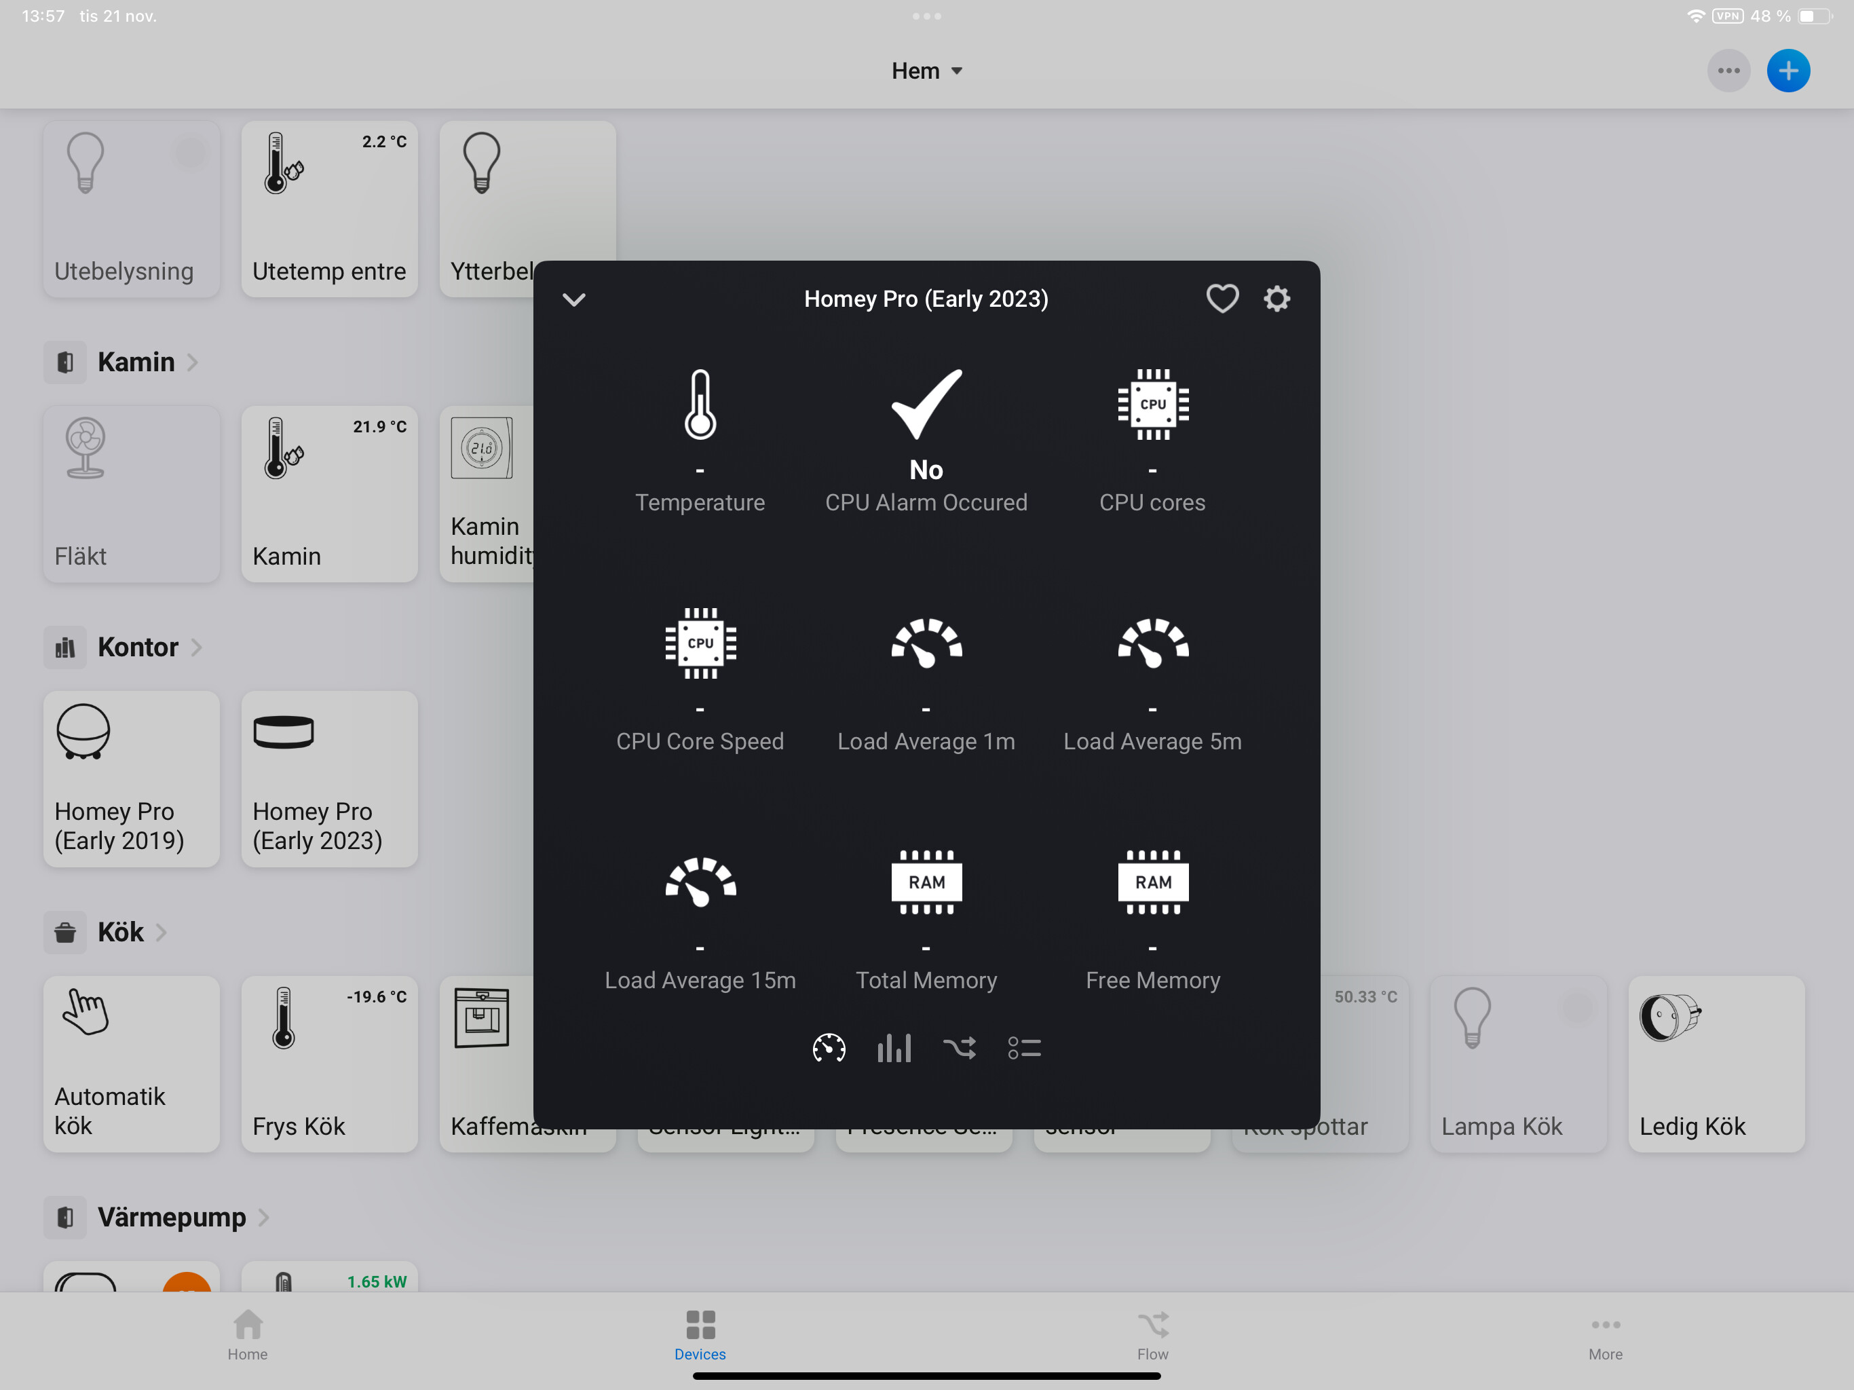This screenshot has height=1390, width=1854.
Task: Favorite Homey Pro with heart icon
Action: (x=1222, y=299)
